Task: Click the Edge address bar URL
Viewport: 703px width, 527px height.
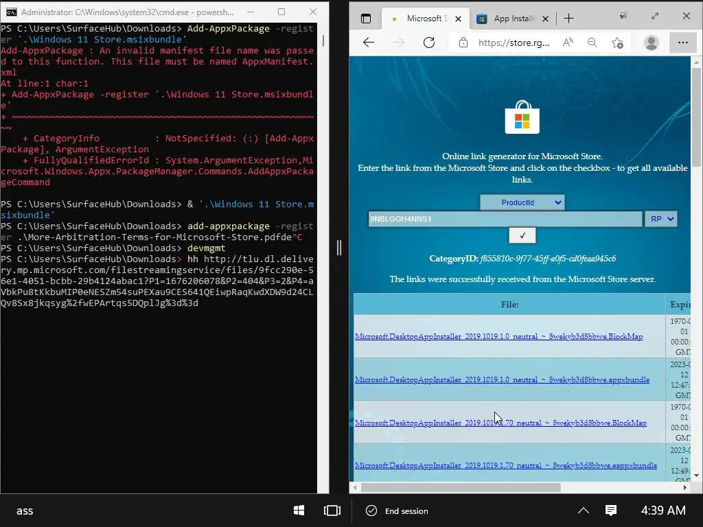Action: click(x=514, y=43)
